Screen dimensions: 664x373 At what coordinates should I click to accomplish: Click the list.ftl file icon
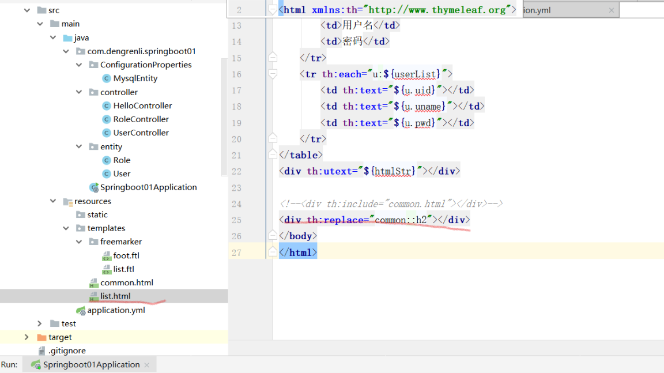pos(107,269)
